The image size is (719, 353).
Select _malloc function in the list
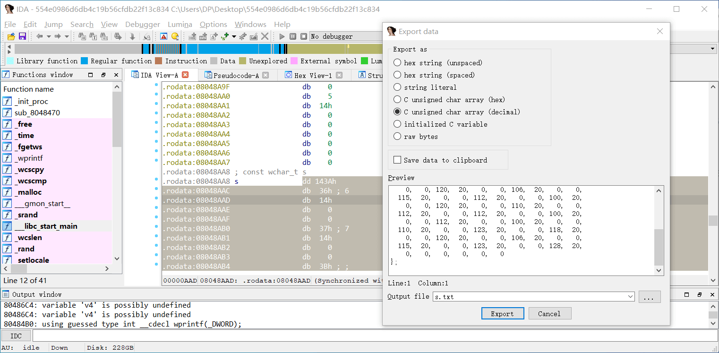pos(28,192)
